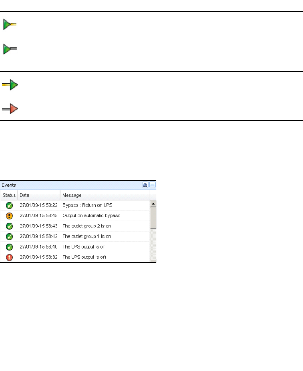303x371 pixels.
Task: Click date cell 27/01/09-15:58:32
Action: tap(39, 257)
